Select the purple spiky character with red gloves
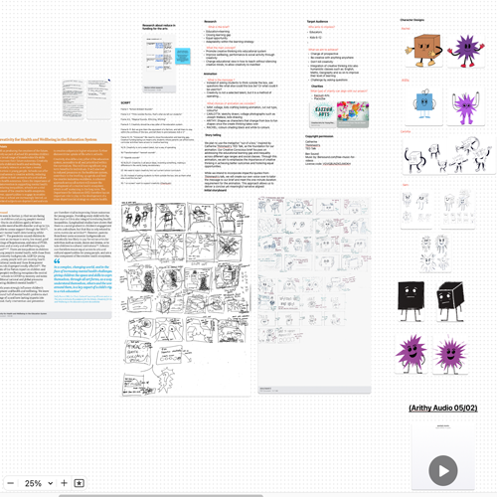 (466, 51)
